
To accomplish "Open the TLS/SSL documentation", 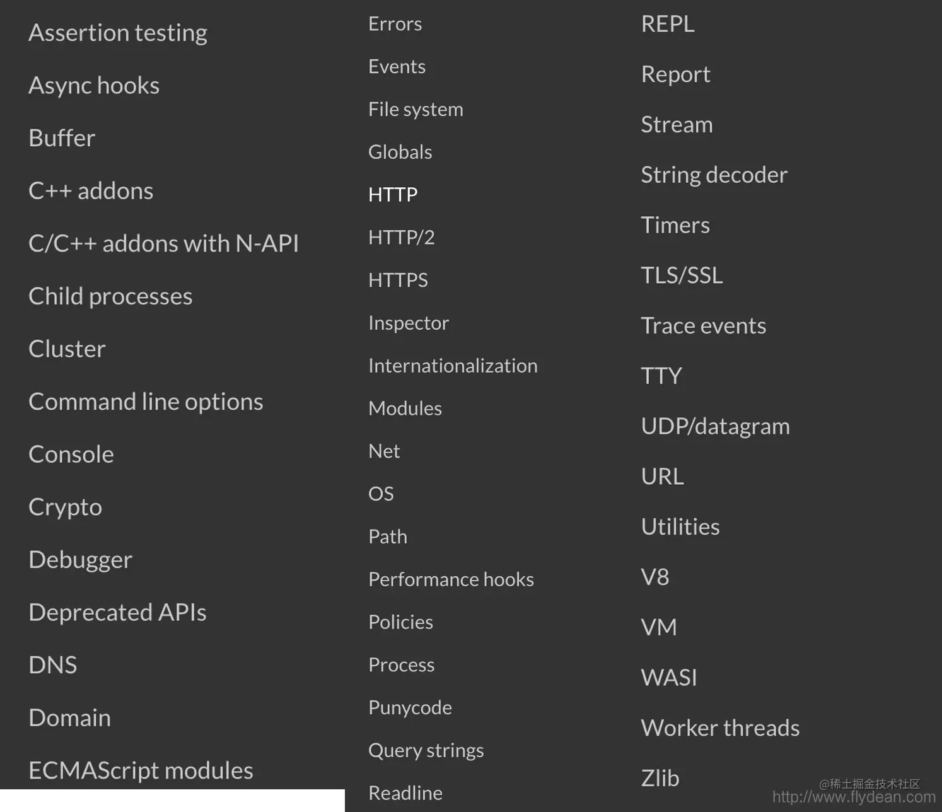I will coord(682,275).
